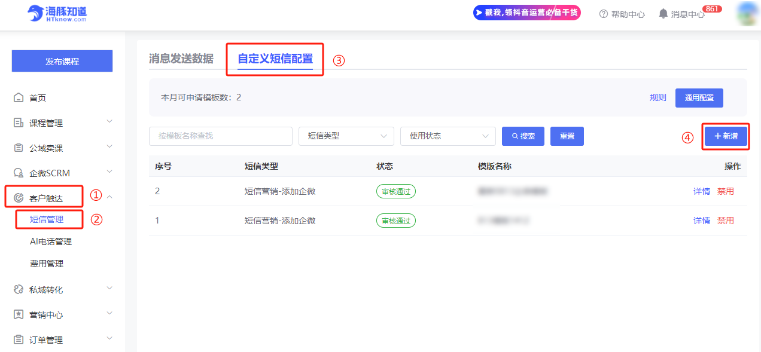Viewport: 761px width, 352px height.
Task: Click 禁用 for row 1
Action: point(726,221)
